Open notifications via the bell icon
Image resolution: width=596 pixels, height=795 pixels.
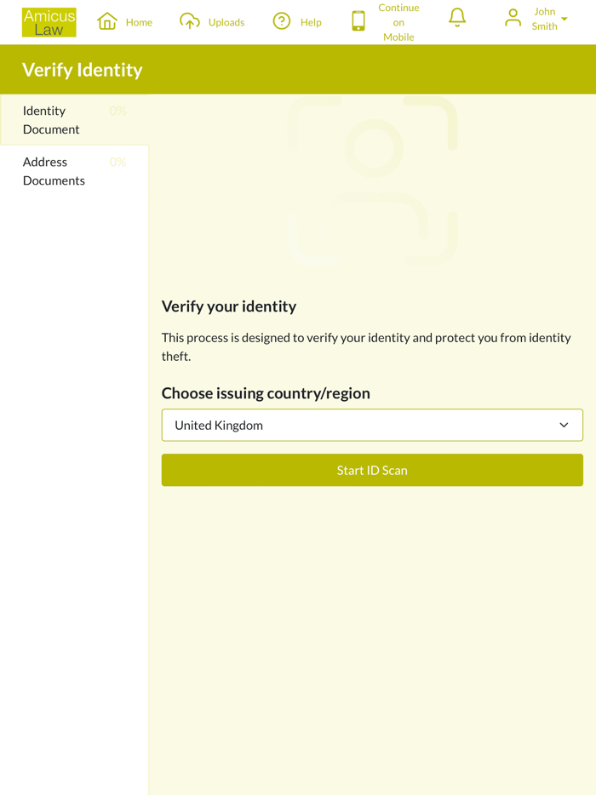[457, 18]
